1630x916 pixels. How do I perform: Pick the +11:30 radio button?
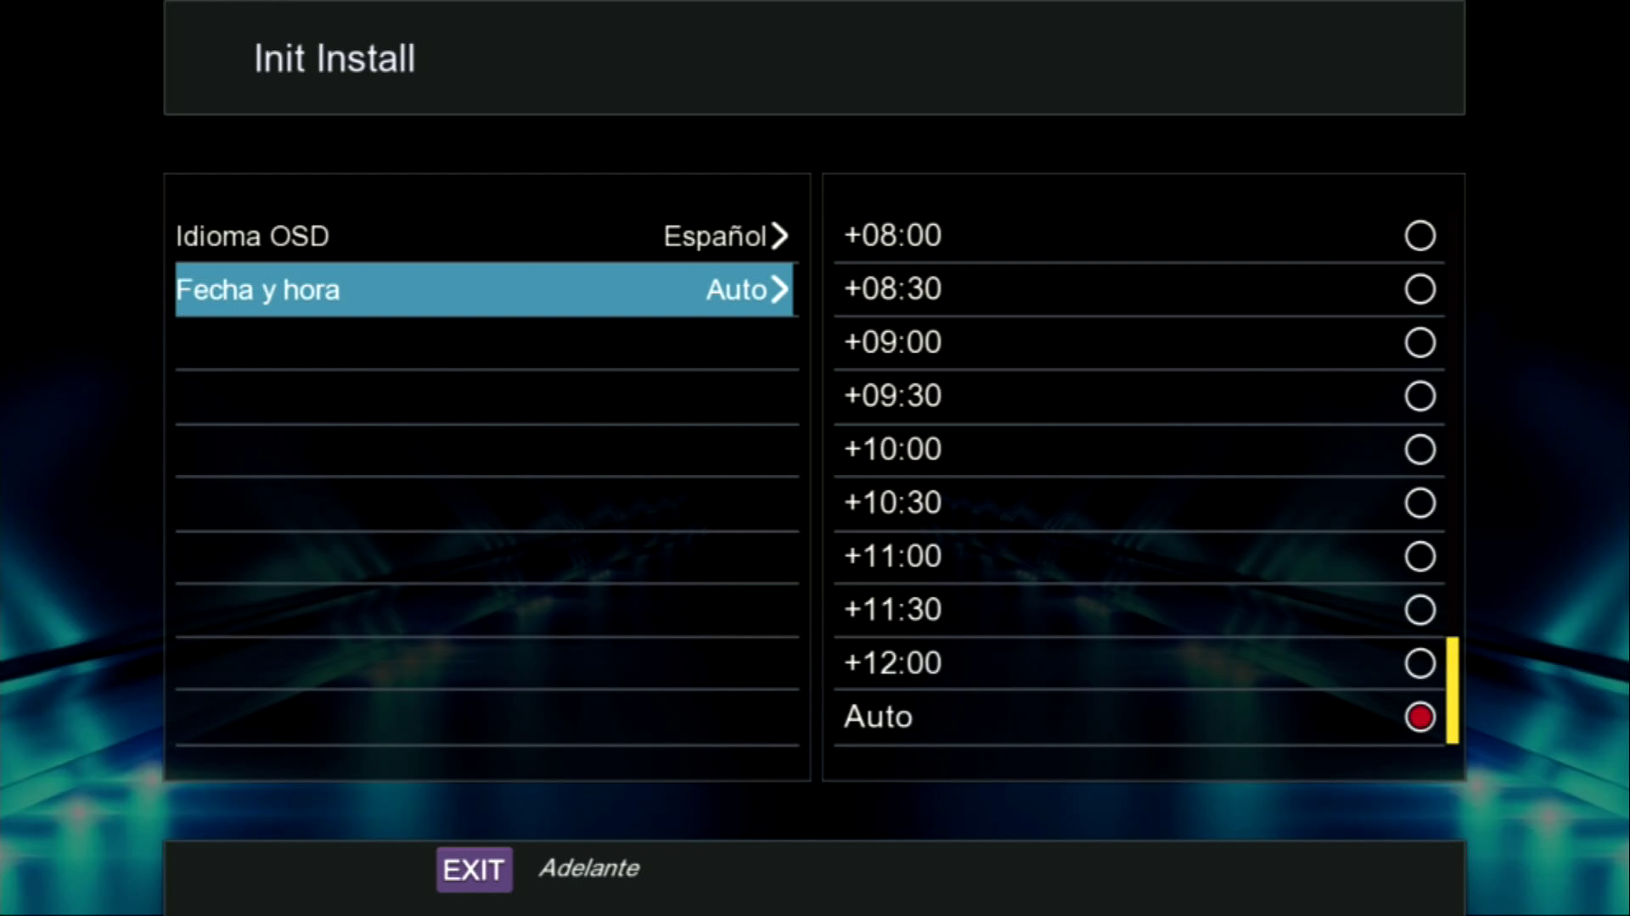point(1419,610)
